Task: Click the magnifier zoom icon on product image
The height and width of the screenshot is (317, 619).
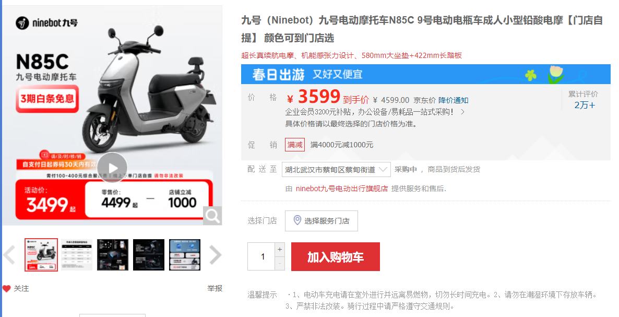Action: [212, 216]
